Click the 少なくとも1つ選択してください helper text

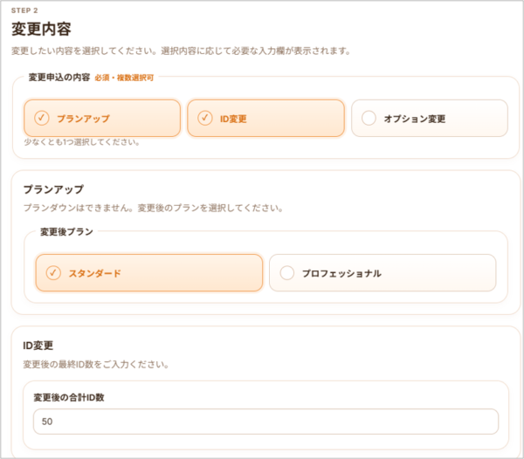click(x=82, y=140)
